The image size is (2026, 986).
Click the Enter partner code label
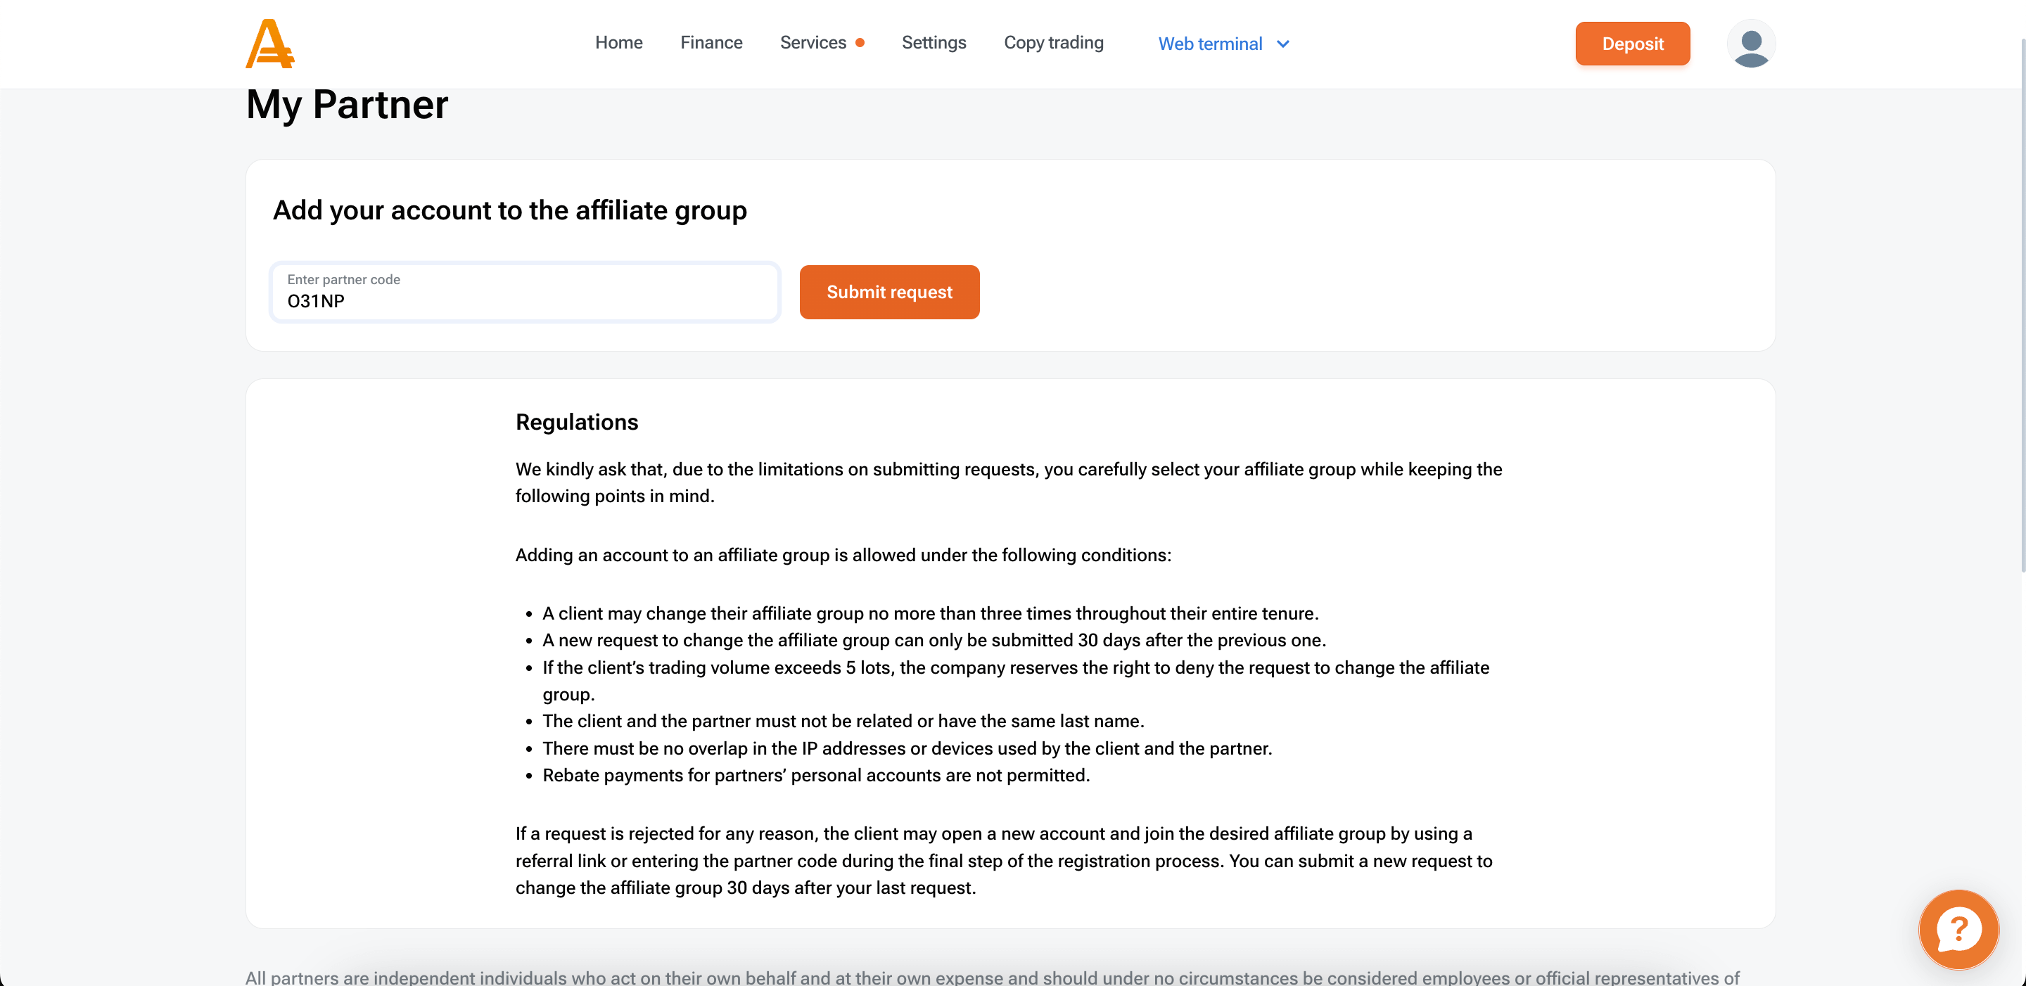coord(344,279)
